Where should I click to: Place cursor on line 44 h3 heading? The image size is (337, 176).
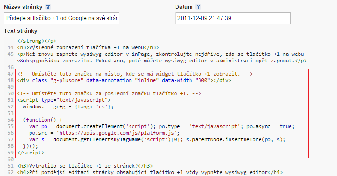tap(88, 47)
